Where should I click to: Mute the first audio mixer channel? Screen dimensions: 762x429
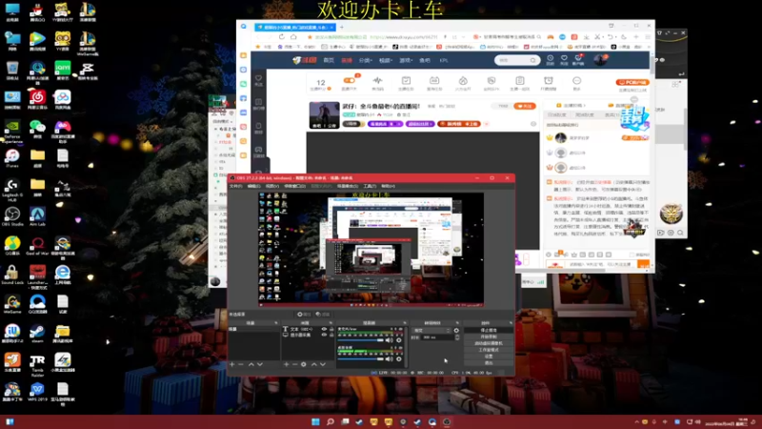point(389,340)
